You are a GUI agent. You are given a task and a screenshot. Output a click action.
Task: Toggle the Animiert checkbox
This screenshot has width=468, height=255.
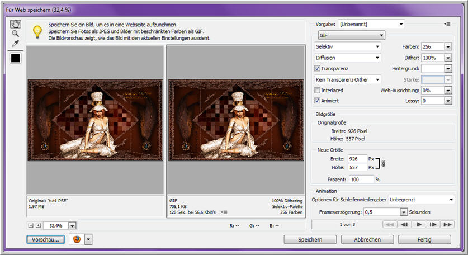317,101
